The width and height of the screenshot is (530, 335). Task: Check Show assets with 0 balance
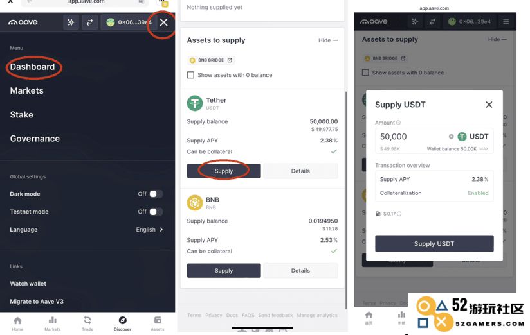point(190,75)
